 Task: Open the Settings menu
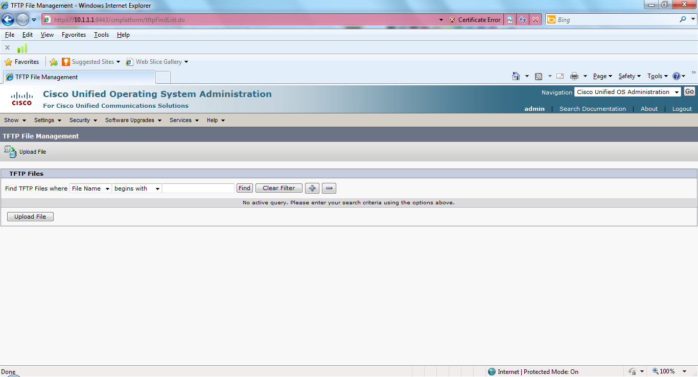point(48,120)
